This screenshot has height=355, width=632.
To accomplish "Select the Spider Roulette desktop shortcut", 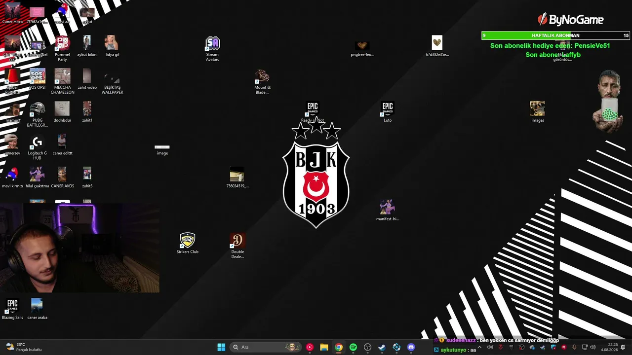I will (12, 81).
